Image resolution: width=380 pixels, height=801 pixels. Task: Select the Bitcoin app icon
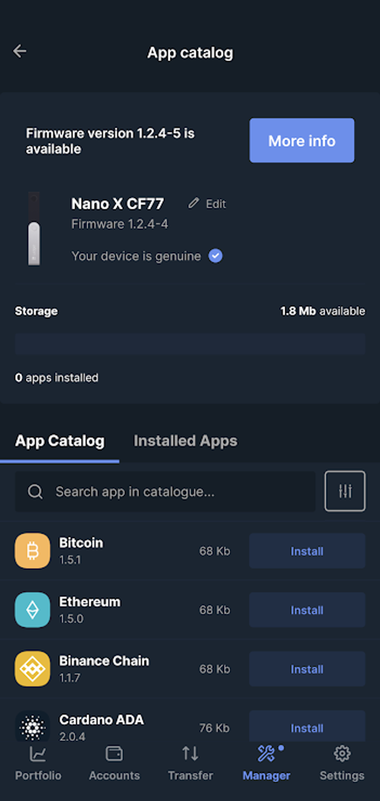[32, 551]
